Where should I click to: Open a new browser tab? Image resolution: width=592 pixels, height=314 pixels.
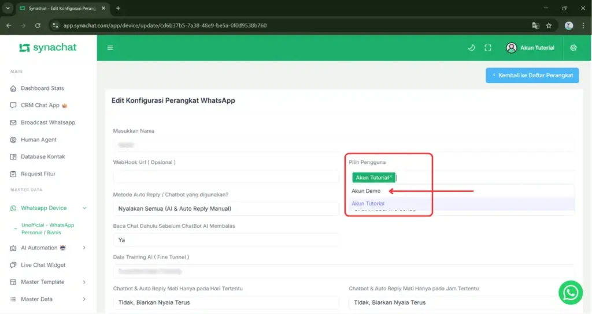point(118,8)
